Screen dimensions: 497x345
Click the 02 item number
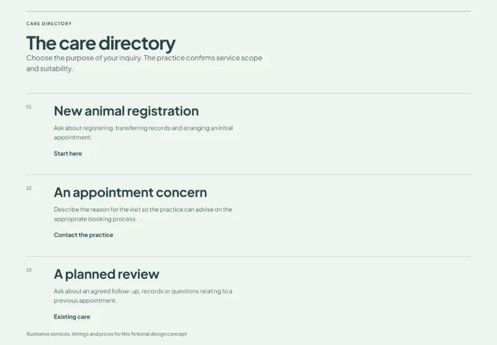point(29,188)
